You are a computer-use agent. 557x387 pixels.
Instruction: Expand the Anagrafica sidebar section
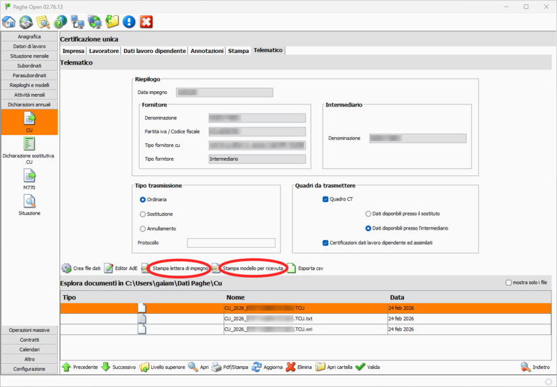tap(29, 36)
